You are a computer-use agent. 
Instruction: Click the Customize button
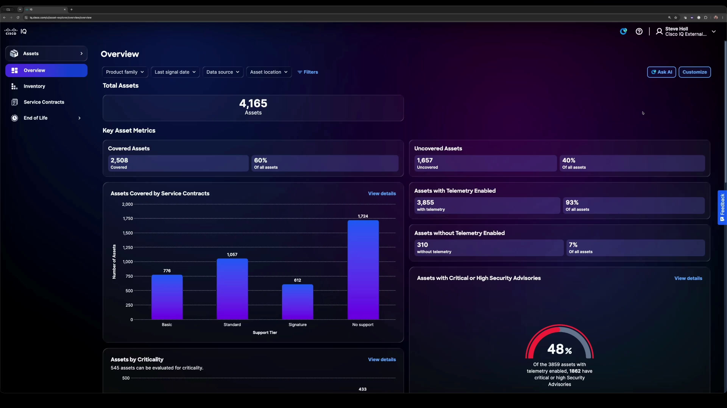[x=694, y=72]
